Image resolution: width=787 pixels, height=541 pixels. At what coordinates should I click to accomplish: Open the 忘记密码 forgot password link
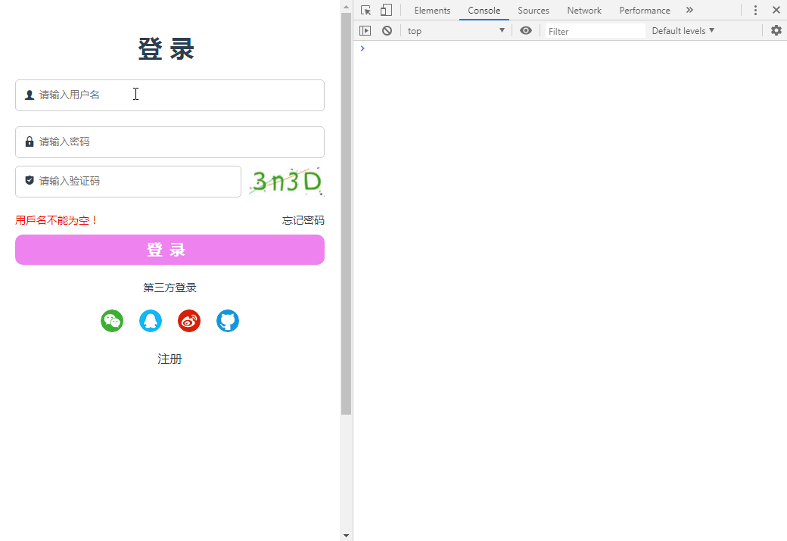(x=303, y=220)
